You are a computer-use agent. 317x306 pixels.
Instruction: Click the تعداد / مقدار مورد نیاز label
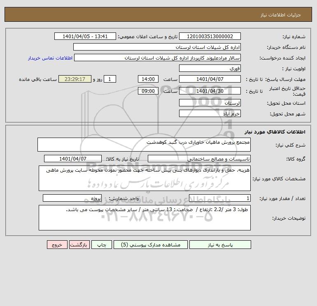point(282,198)
